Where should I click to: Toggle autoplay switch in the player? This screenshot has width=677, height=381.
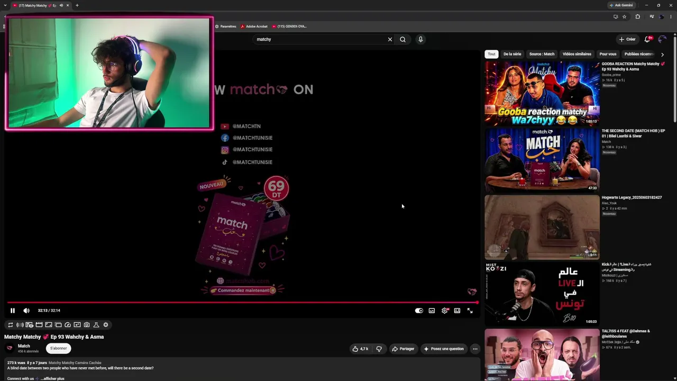[x=419, y=311]
